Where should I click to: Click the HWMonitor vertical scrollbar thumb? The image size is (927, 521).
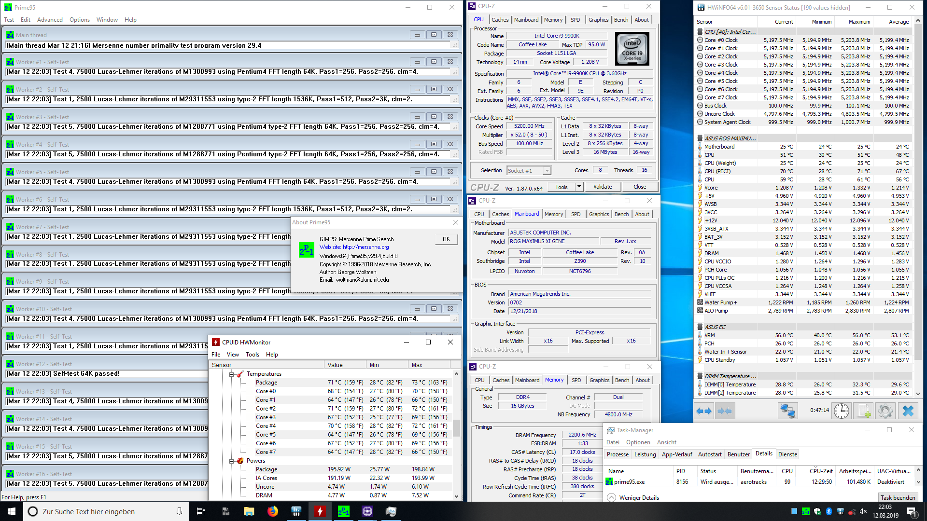point(456,427)
